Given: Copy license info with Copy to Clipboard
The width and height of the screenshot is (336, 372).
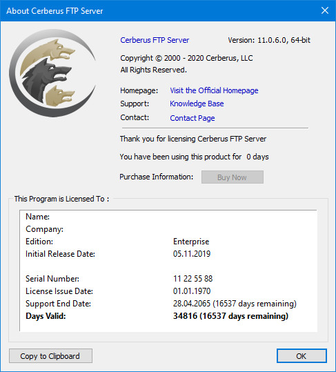Looking at the screenshot, I should (50, 356).
